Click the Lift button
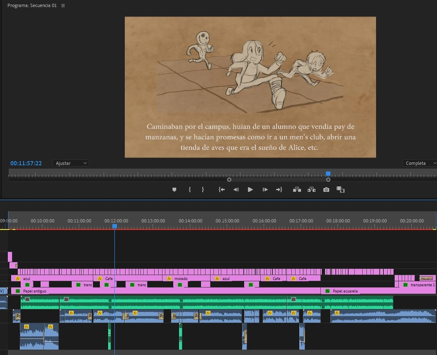This screenshot has height=355, width=437. point(297,189)
